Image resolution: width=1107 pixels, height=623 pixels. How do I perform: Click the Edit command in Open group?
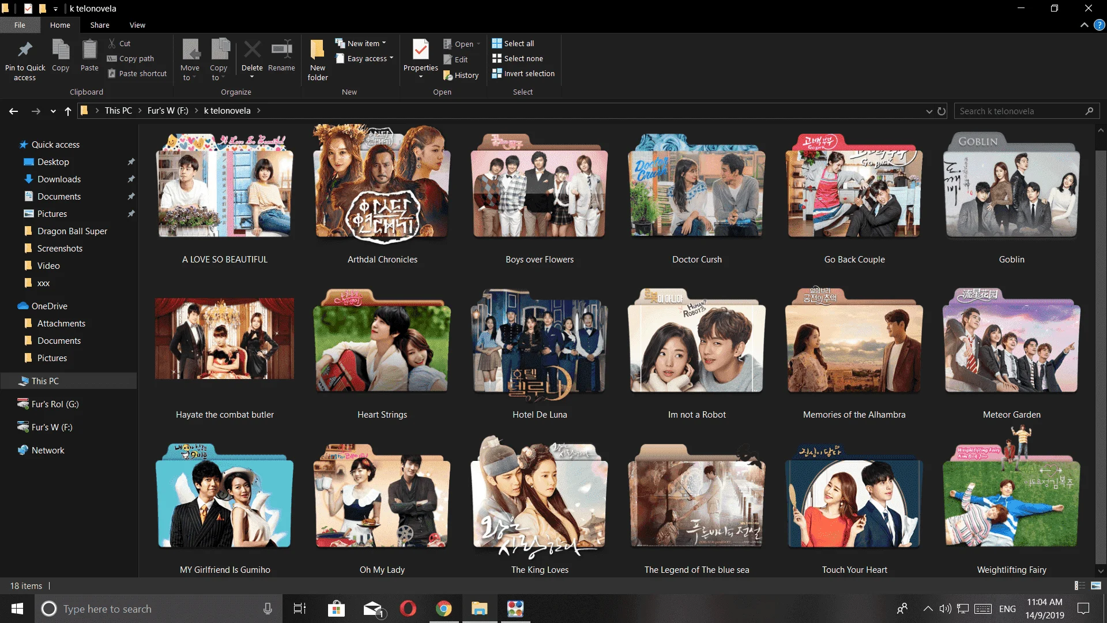coord(455,59)
